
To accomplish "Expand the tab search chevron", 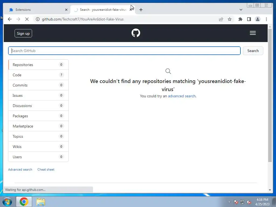I will (x=241, y=10).
